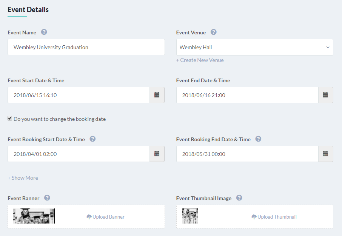The image size is (342, 236).
Task: Open calendar picker for Event End Date
Action: [x=325, y=95]
